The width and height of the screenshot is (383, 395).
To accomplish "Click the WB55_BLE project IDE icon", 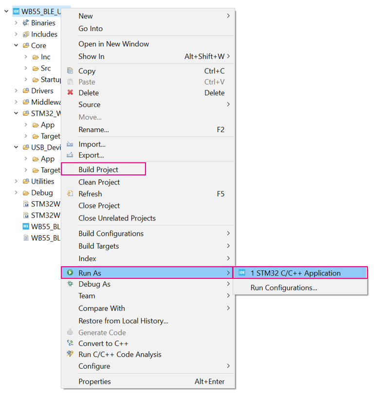I will tap(16, 11).
